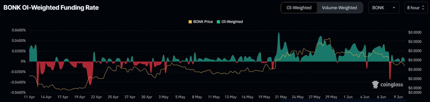Click the 11 Apr date label
The height and width of the screenshot is (102, 430).
pyautogui.click(x=29, y=97)
